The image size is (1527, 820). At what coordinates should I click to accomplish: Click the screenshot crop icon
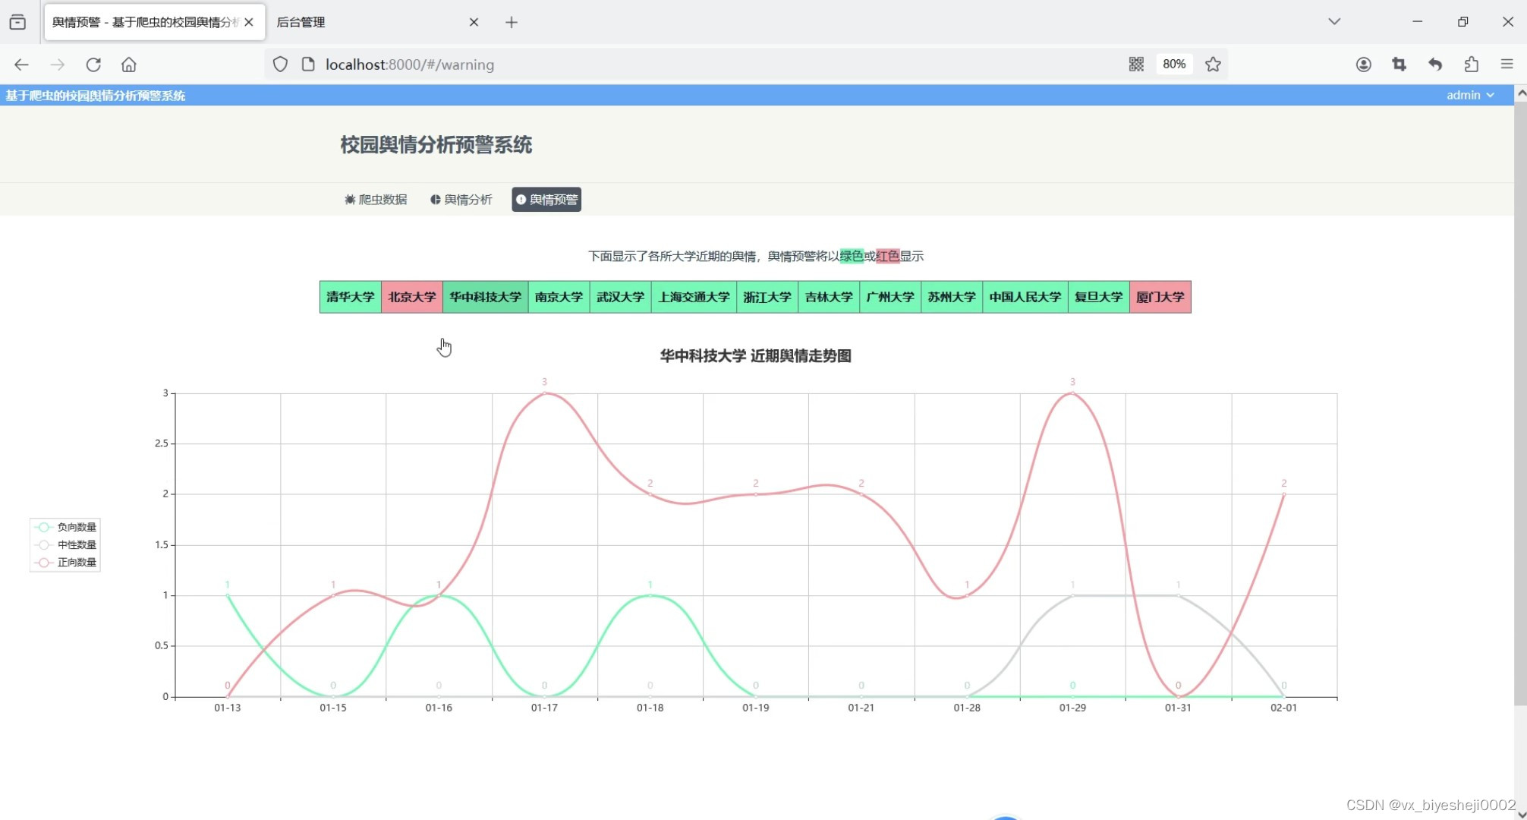(1399, 65)
